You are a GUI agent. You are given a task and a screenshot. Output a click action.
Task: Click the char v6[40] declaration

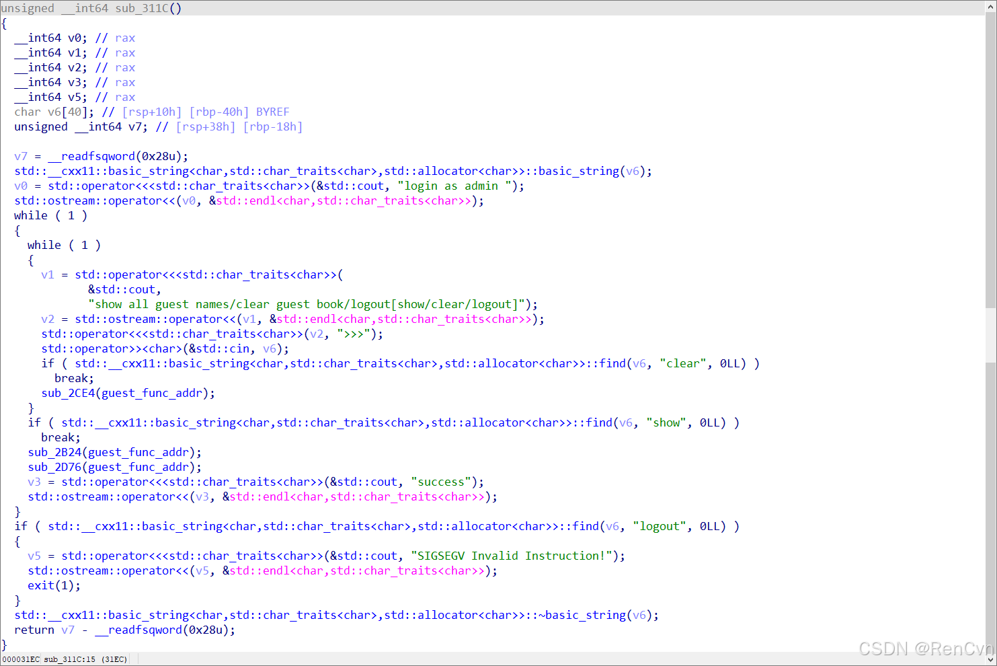pos(54,112)
